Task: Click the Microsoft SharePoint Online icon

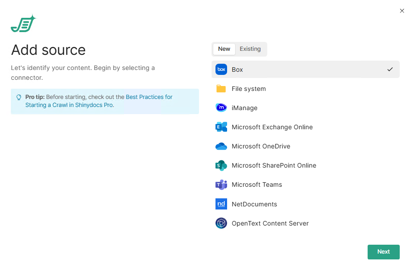Action: 221,165
